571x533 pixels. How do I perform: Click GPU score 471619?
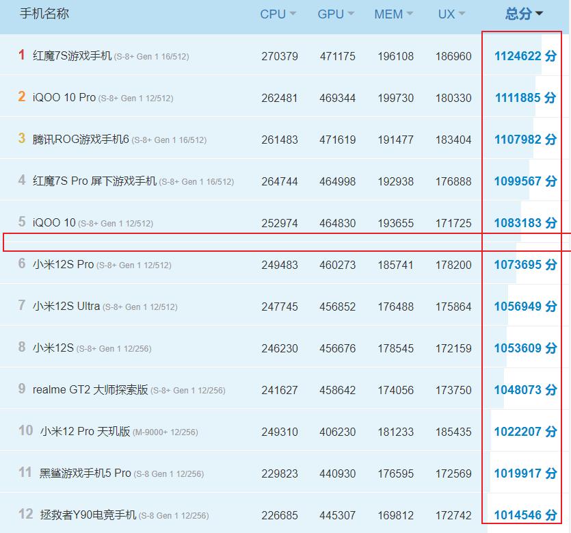tap(338, 140)
